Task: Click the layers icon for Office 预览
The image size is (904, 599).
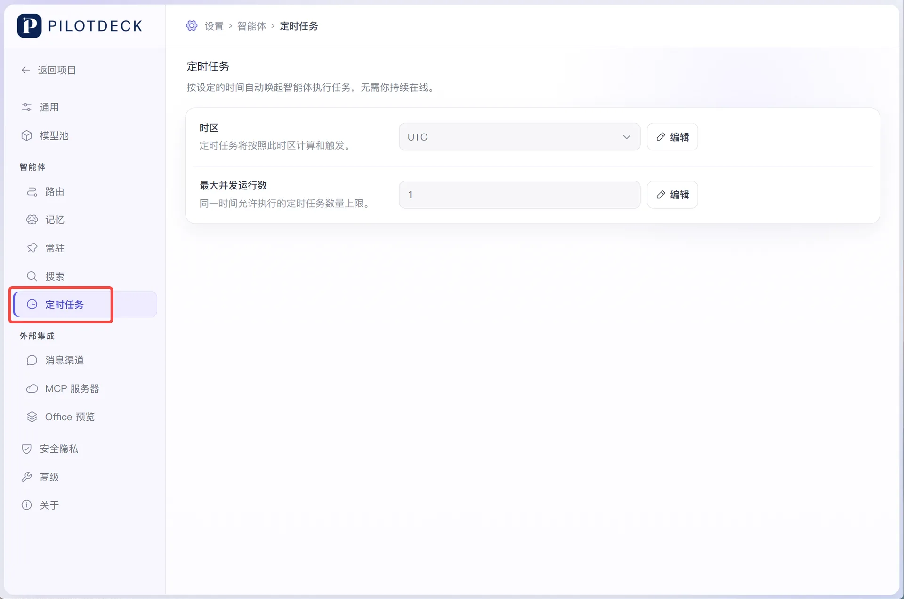Action: click(32, 417)
